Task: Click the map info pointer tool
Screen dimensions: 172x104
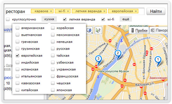Action: (98, 30)
